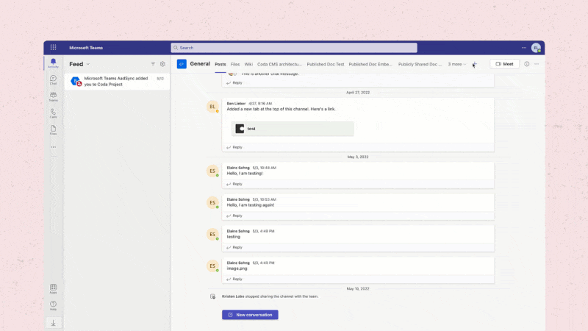Open the app launcher waffle grid
Screen dimensions: 588x331
[x=53, y=48]
